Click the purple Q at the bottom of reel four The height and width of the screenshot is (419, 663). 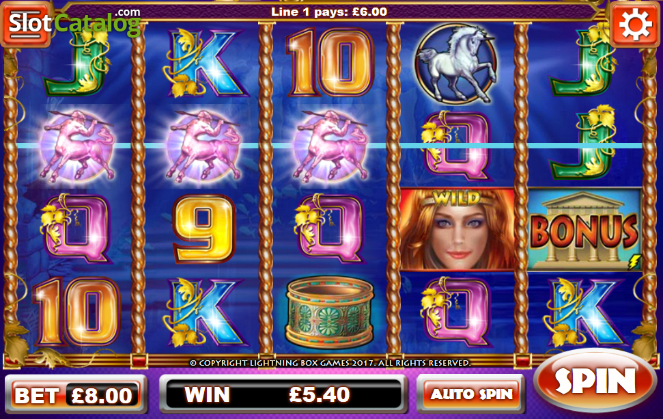pyautogui.click(x=456, y=312)
